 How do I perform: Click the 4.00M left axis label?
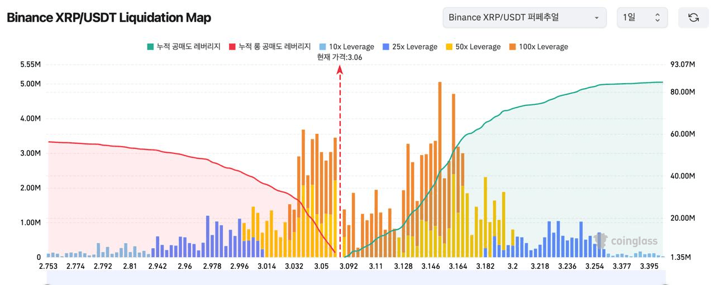pyautogui.click(x=30, y=119)
